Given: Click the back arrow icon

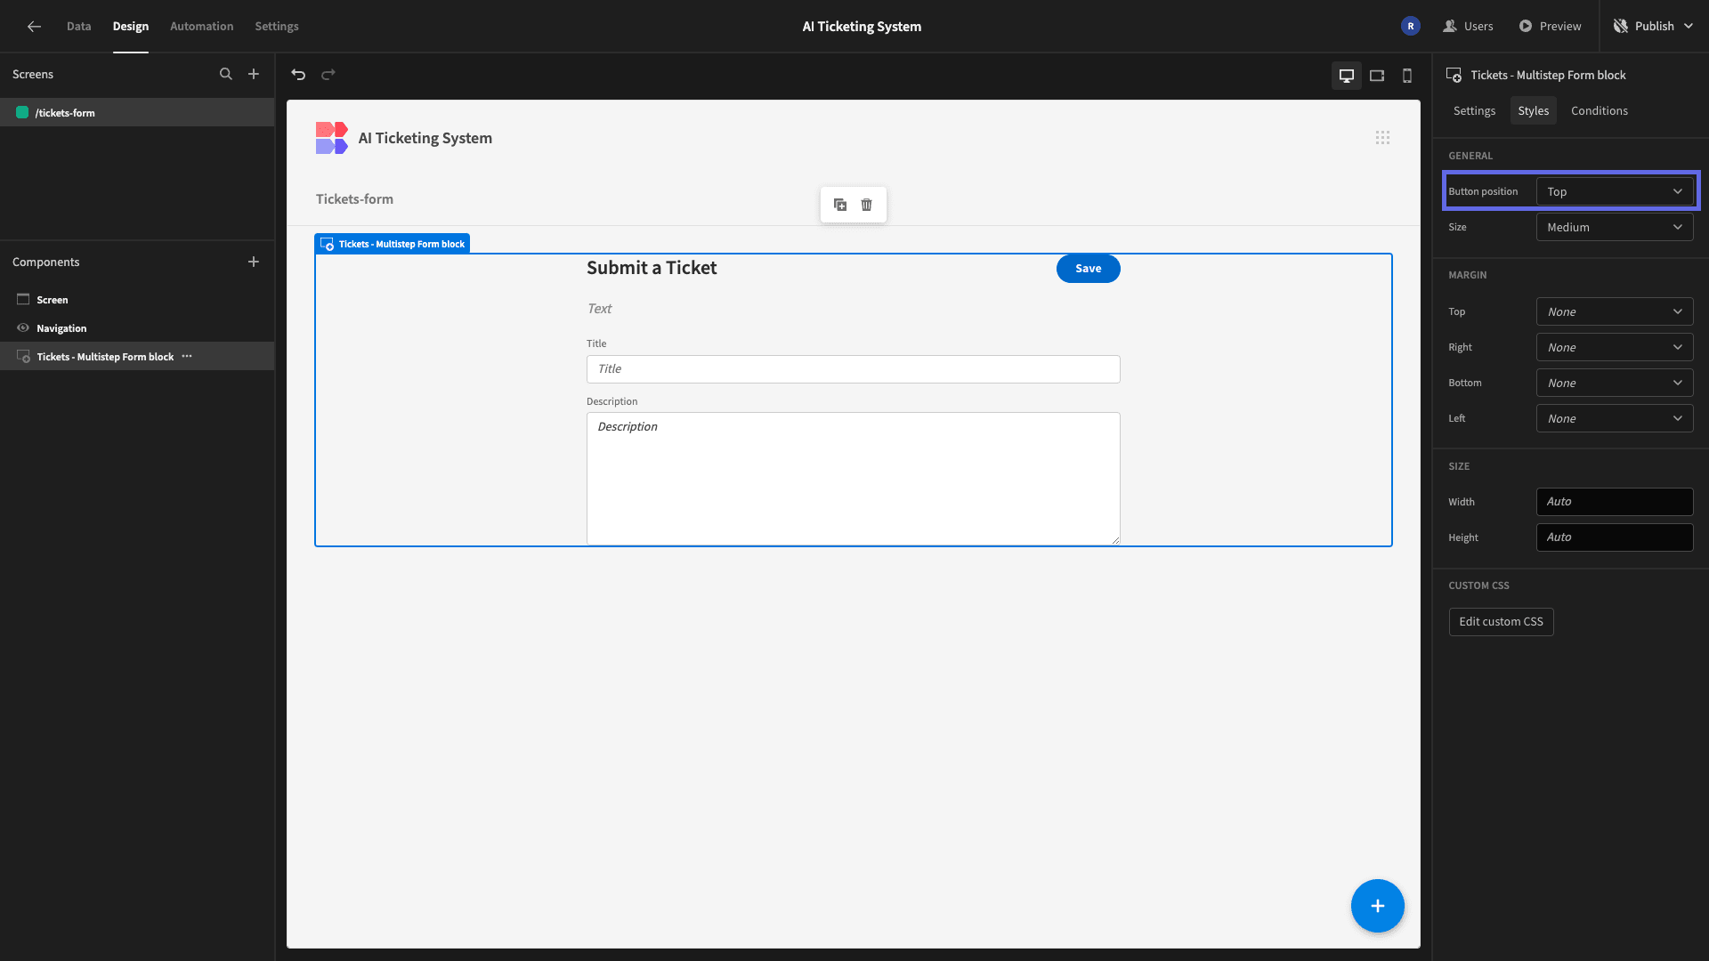Looking at the screenshot, I should [x=34, y=26].
